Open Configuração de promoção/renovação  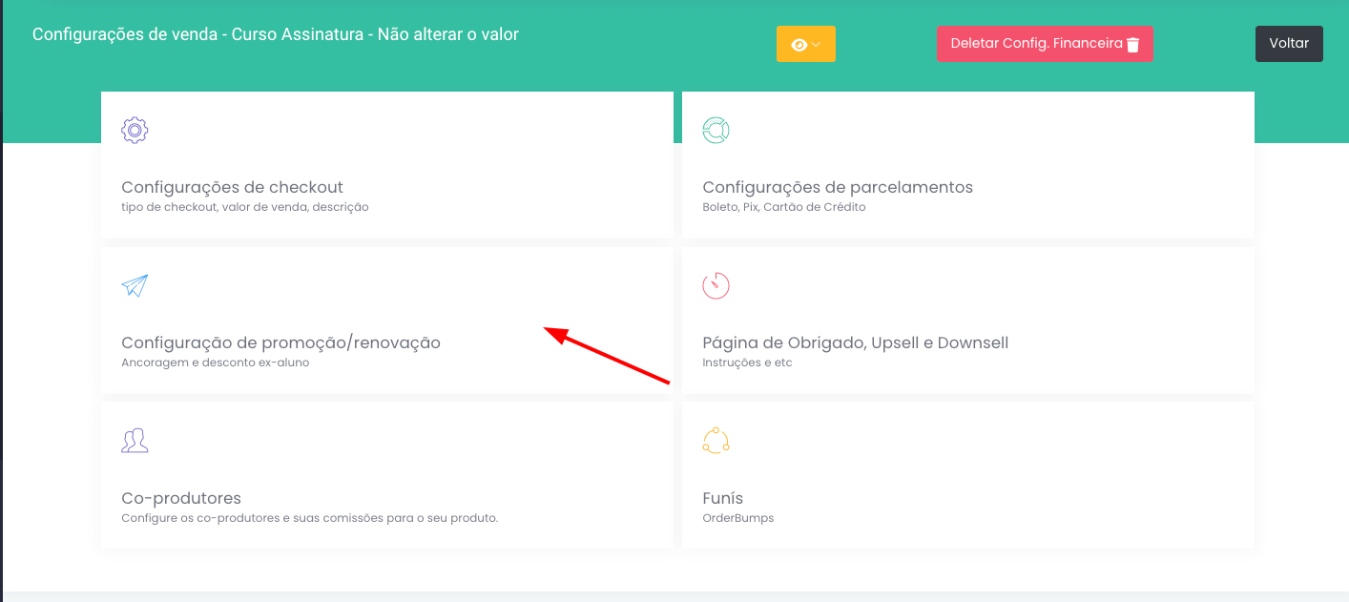pyautogui.click(x=280, y=343)
